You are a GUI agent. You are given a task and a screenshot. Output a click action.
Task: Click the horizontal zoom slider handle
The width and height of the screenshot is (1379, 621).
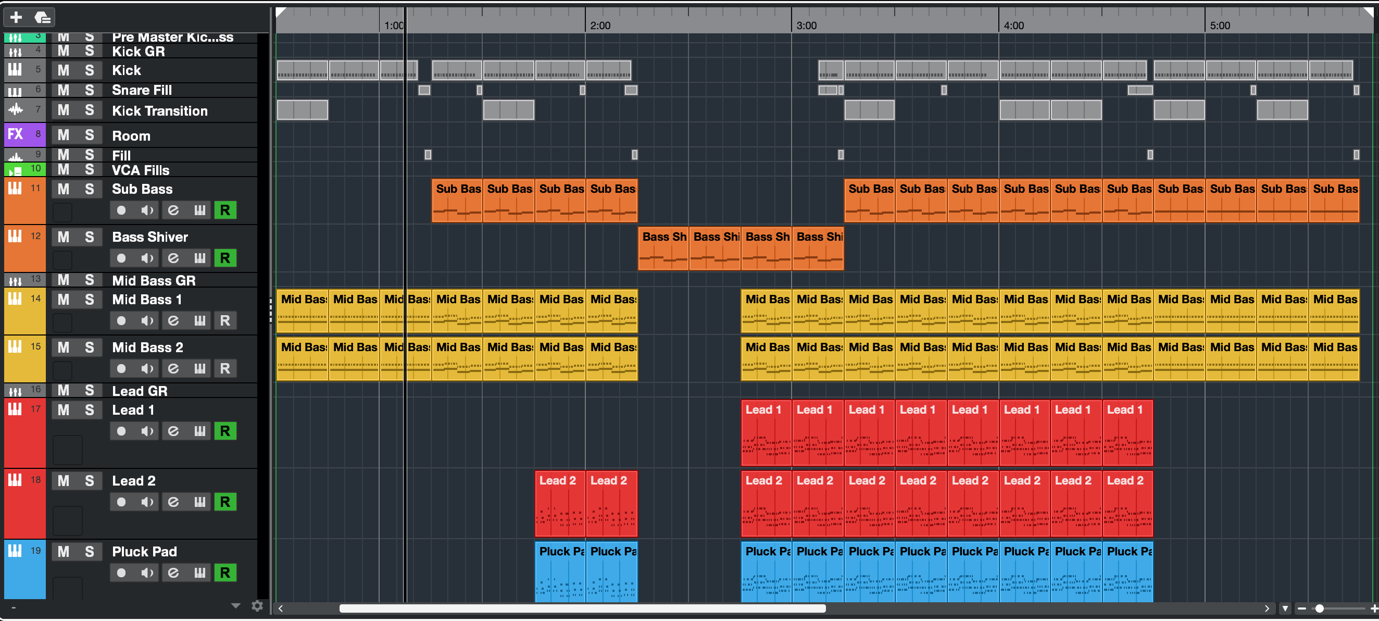(1319, 608)
